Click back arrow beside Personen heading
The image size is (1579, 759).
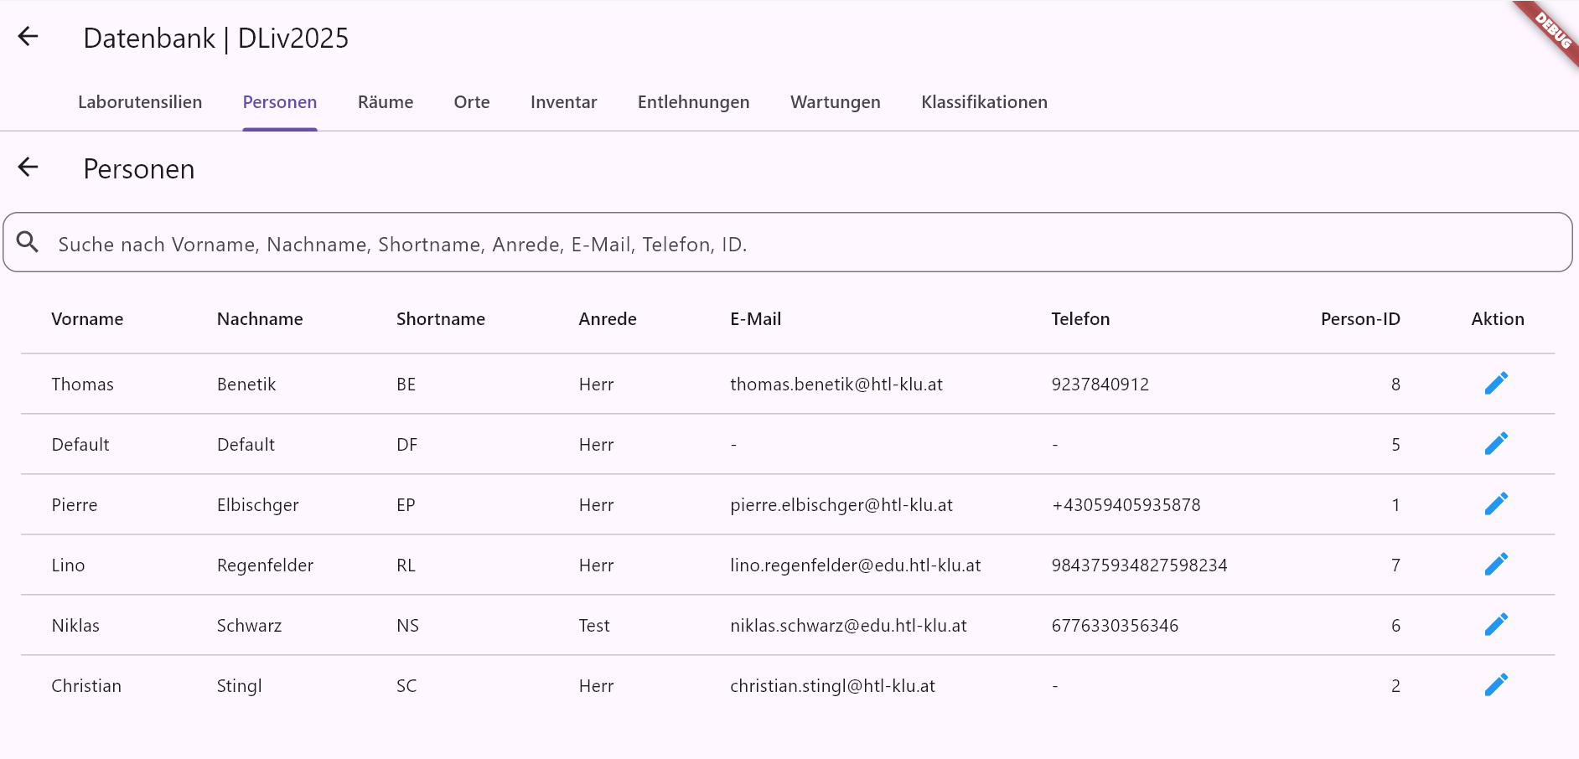pyautogui.click(x=28, y=168)
